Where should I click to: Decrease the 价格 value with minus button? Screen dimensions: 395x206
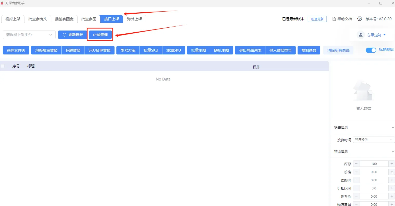pyautogui.click(x=356, y=172)
